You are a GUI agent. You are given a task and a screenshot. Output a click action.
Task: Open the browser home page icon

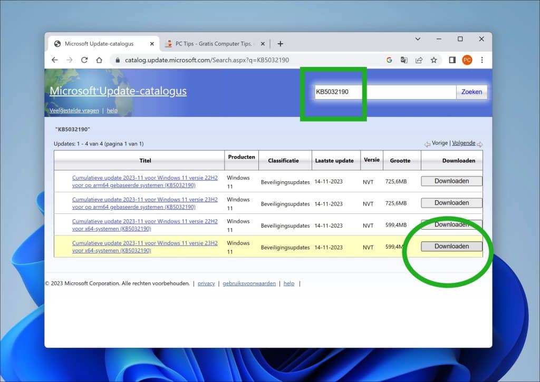(x=99, y=60)
